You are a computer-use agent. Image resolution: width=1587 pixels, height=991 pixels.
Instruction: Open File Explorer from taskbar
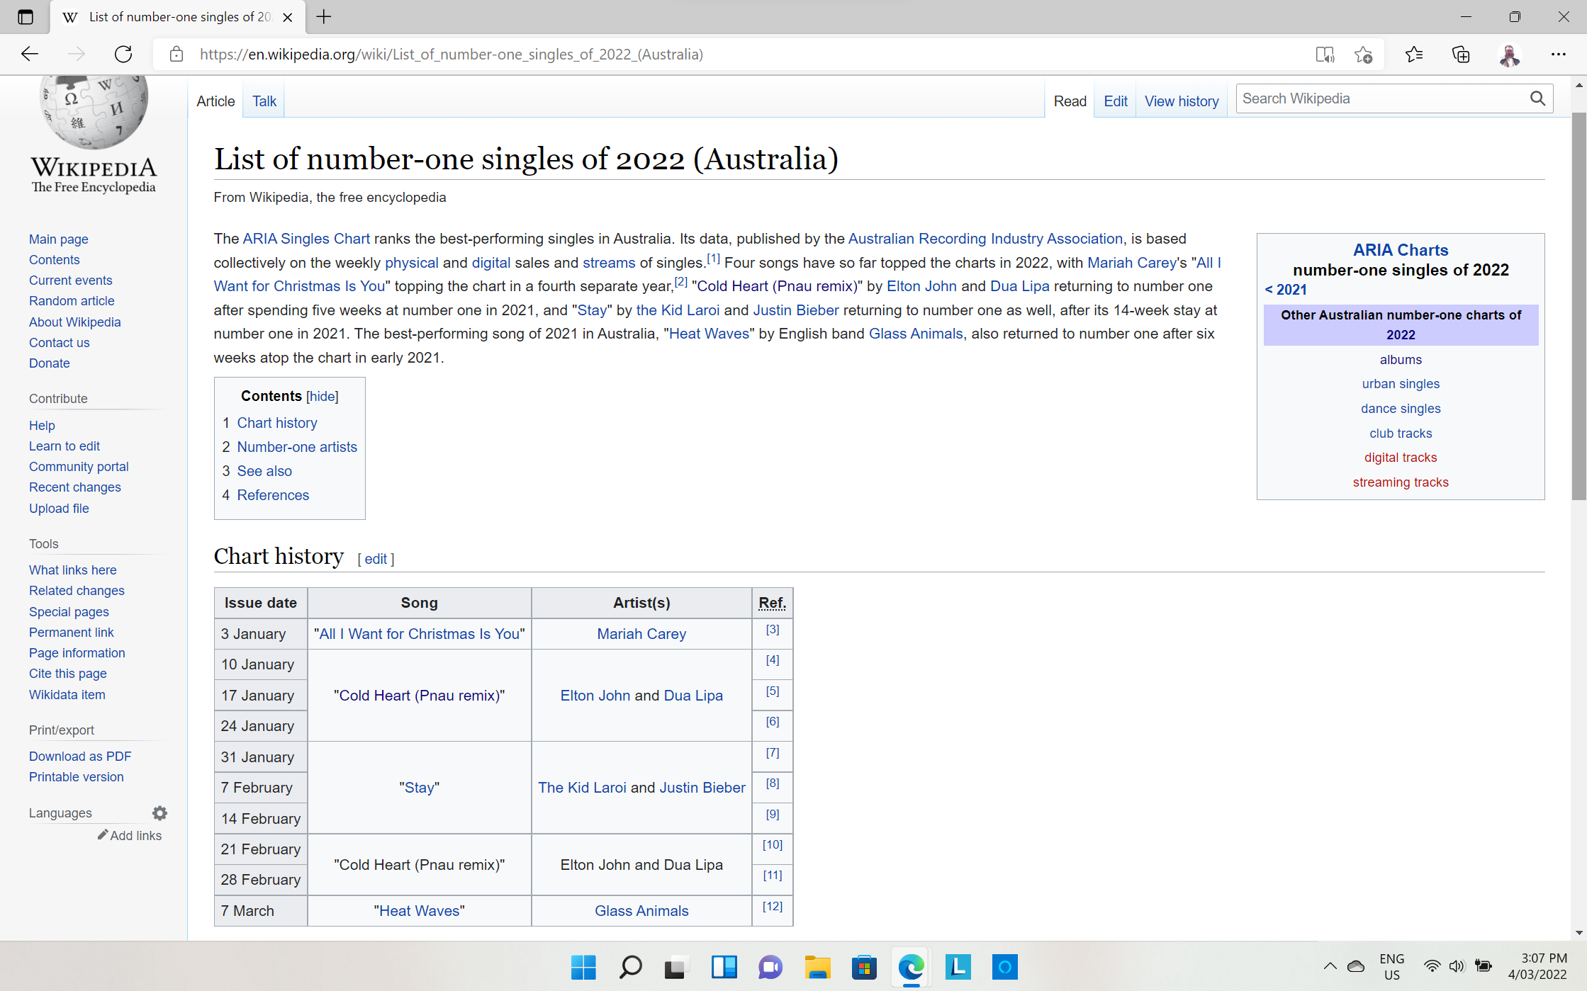point(817,967)
